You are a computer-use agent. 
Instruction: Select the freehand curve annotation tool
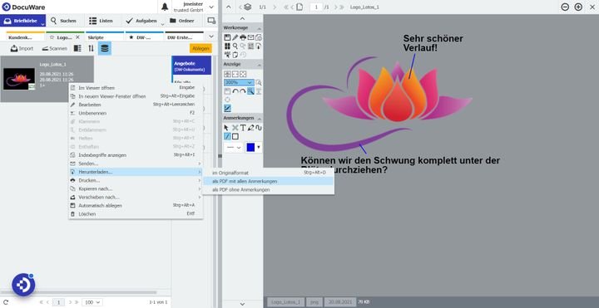[x=259, y=128]
